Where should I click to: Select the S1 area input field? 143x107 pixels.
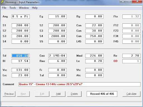pyautogui.click(x=21, y=25)
